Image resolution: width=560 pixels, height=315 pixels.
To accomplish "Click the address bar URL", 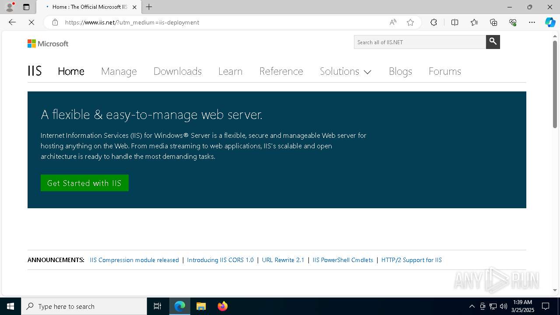I will tap(132, 22).
